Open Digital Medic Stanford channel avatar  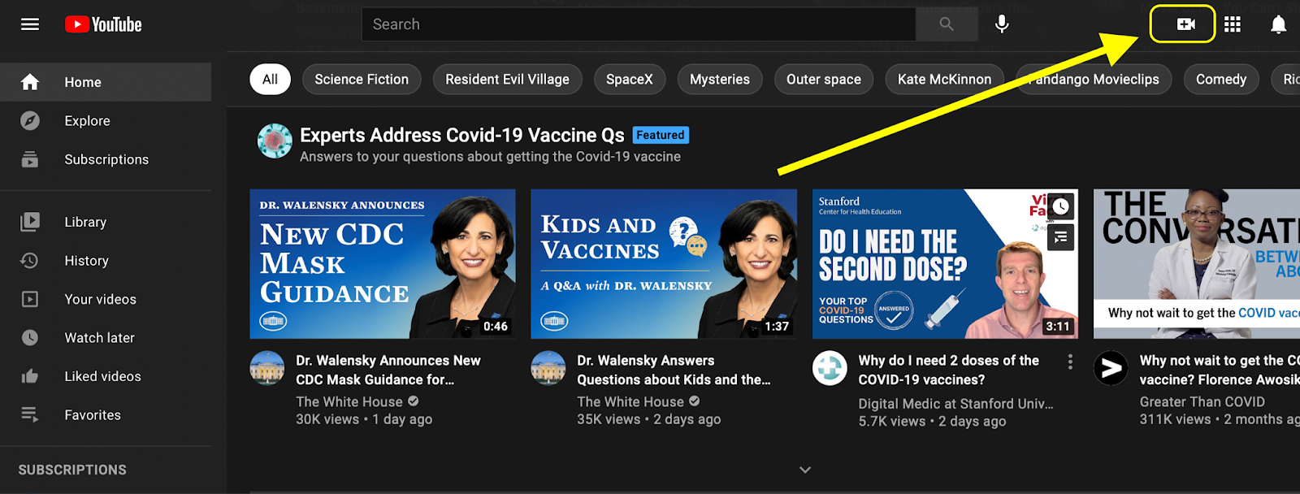pyautogui.click(x=830, y=368)
